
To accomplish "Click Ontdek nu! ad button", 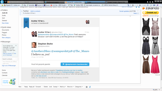I will (x=151, y=13).
